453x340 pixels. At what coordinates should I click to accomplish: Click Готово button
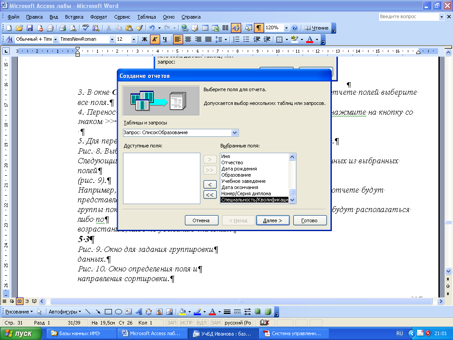coord(310,220)
